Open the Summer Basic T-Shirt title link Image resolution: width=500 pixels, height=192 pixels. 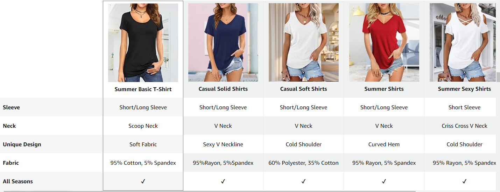tap(143, 89)
